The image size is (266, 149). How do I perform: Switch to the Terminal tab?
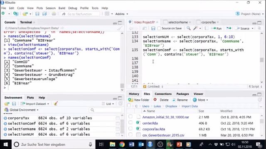26,22
